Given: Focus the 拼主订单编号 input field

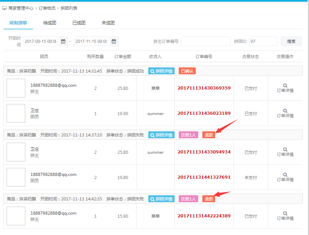Looking at the screenshot, I should pyautogui.click(x=205, y=41).
